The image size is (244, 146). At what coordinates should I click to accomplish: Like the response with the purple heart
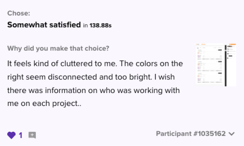coord(11,135)
